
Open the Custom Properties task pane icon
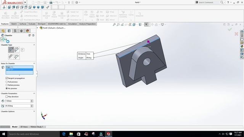coord(242,50)
